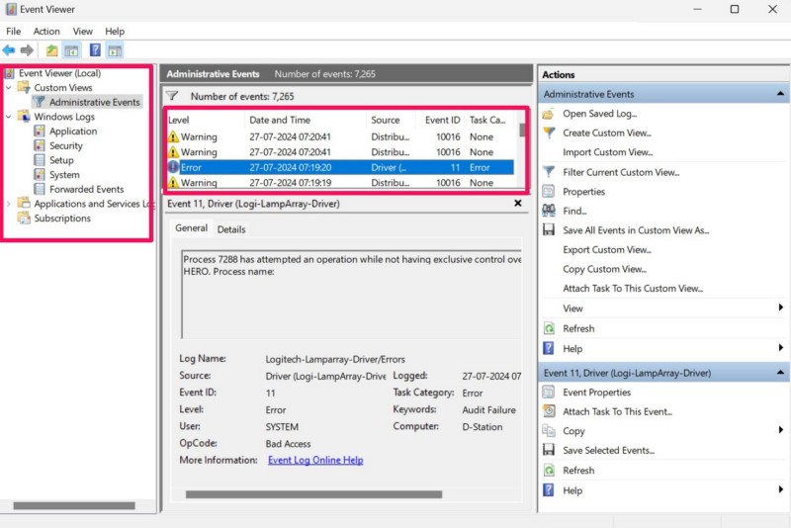Click the Event Properties icon

pos(549,393)
